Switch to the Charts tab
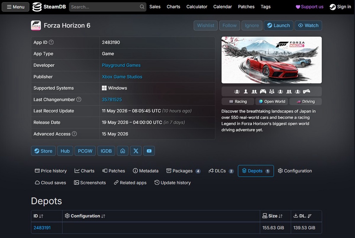Viewport: 355px width, 238px height. coord(84,171)
